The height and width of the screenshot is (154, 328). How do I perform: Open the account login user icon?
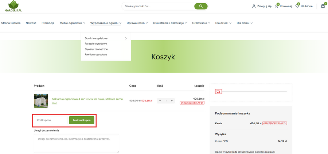(x=254, y=6)
